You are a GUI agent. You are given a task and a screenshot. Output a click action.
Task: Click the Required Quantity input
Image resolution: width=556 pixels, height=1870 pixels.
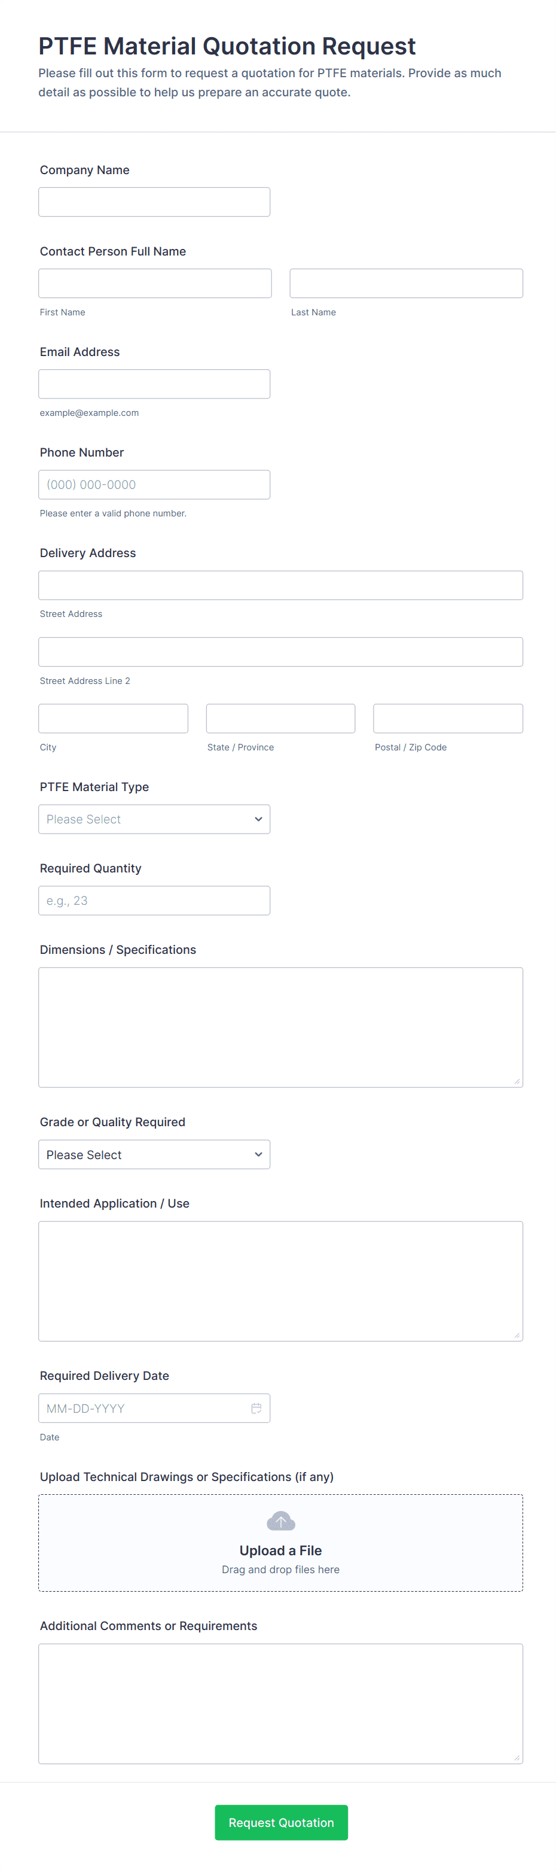pos(154,900)
